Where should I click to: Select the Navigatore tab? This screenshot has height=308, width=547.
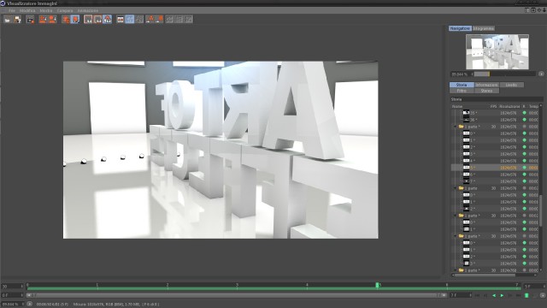coord(460,28)
